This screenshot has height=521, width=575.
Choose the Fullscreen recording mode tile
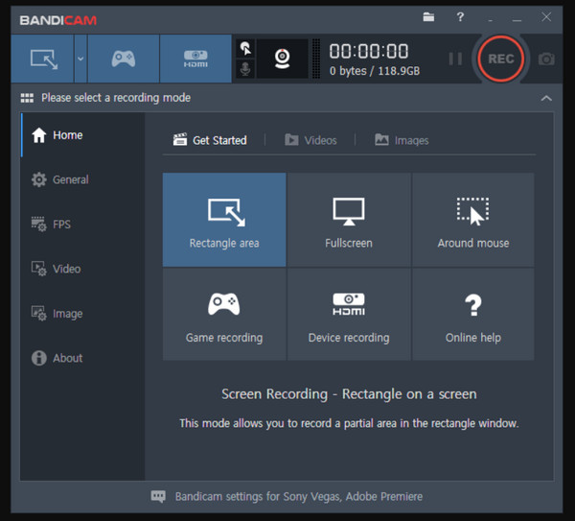pos(349,220)
